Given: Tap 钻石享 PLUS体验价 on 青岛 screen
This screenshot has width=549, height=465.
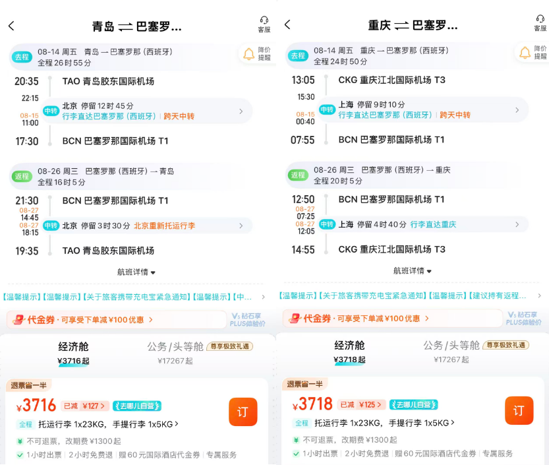Looking at the screenshot, I should click(248, 320).
